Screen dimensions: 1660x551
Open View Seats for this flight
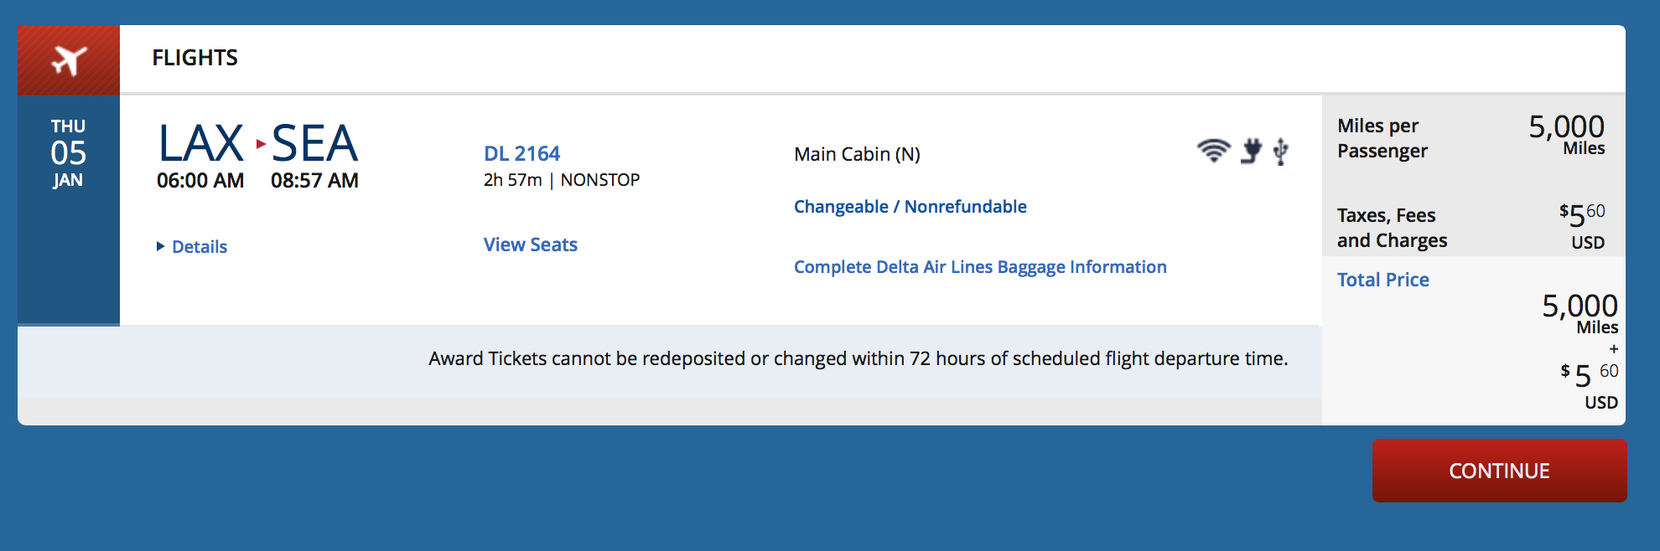pos(530,245)
